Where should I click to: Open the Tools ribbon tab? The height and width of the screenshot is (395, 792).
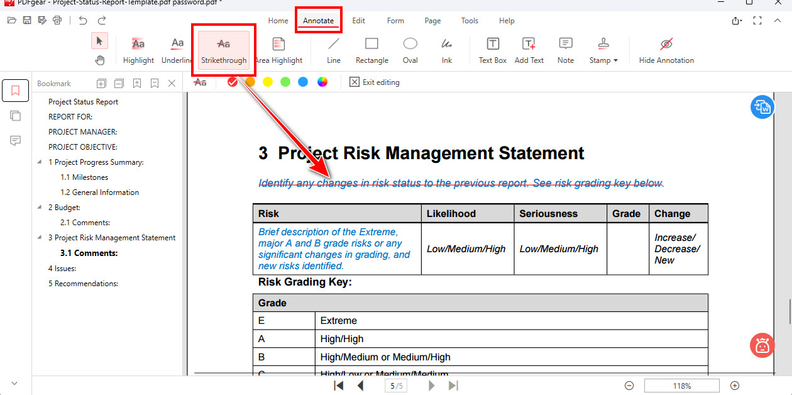tap(470, 20)
